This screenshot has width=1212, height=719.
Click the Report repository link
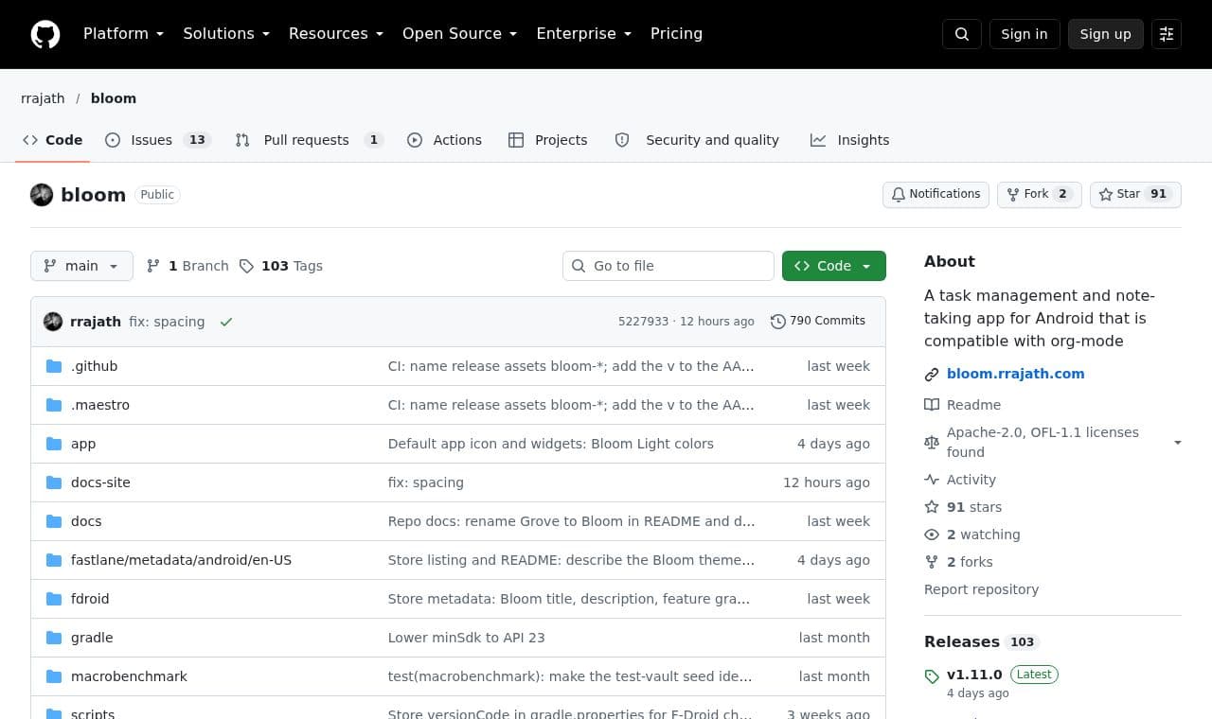981,589
